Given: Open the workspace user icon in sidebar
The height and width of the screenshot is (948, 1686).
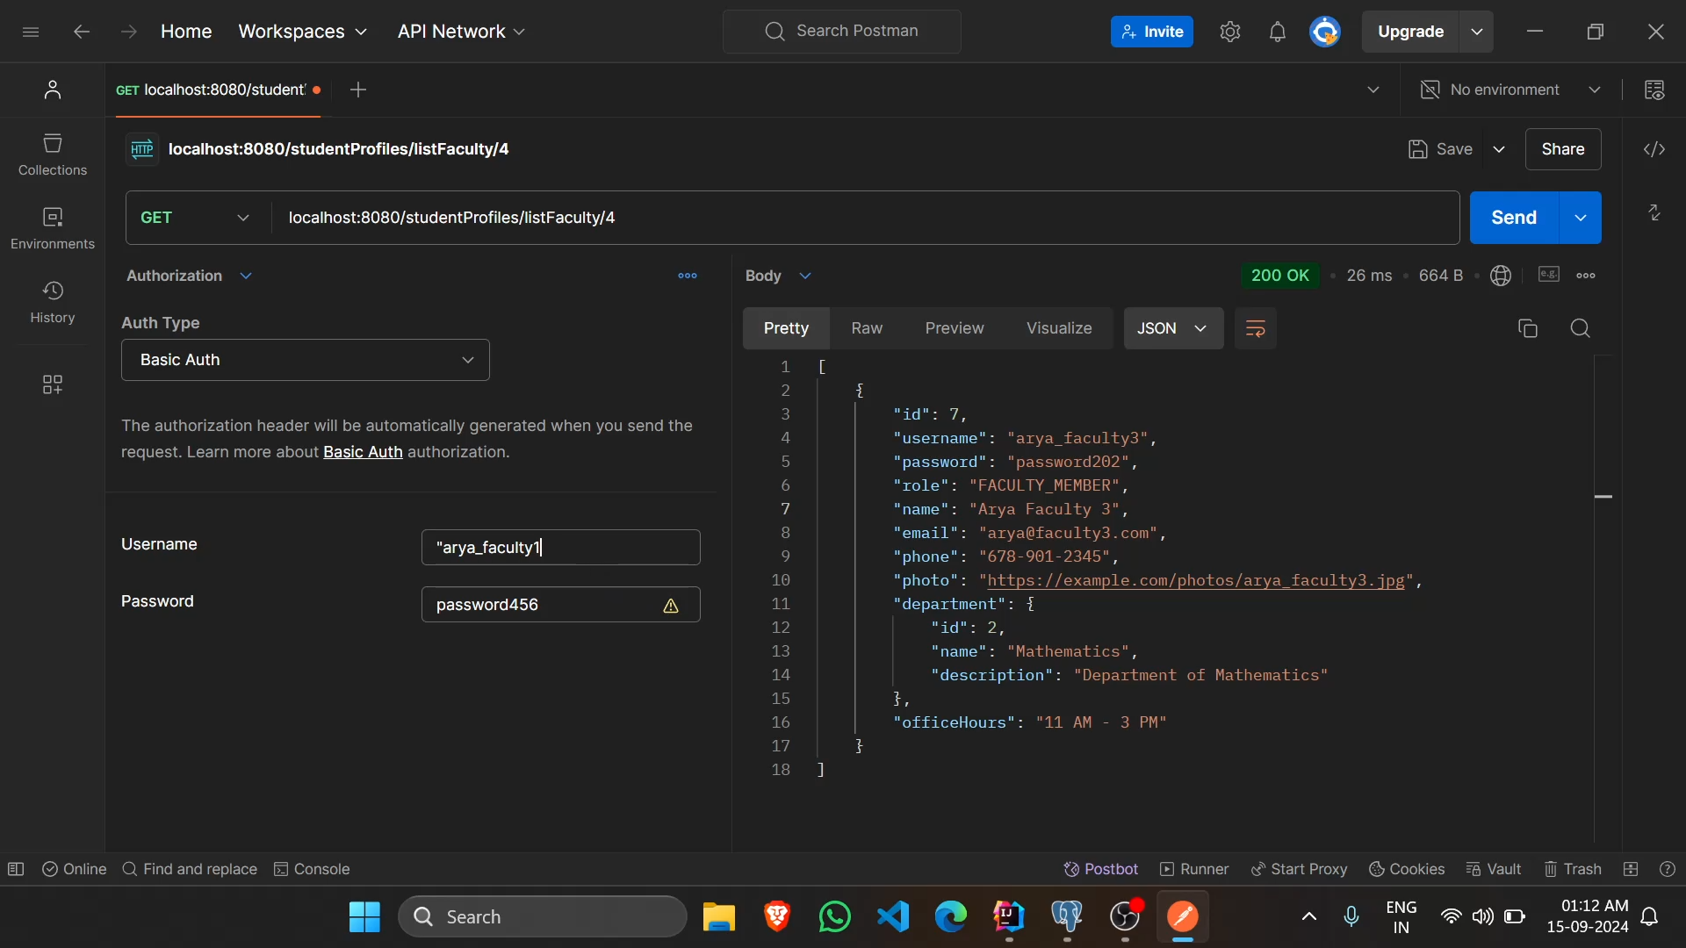Looking at the screenshot, I should (x=53, y=90).
